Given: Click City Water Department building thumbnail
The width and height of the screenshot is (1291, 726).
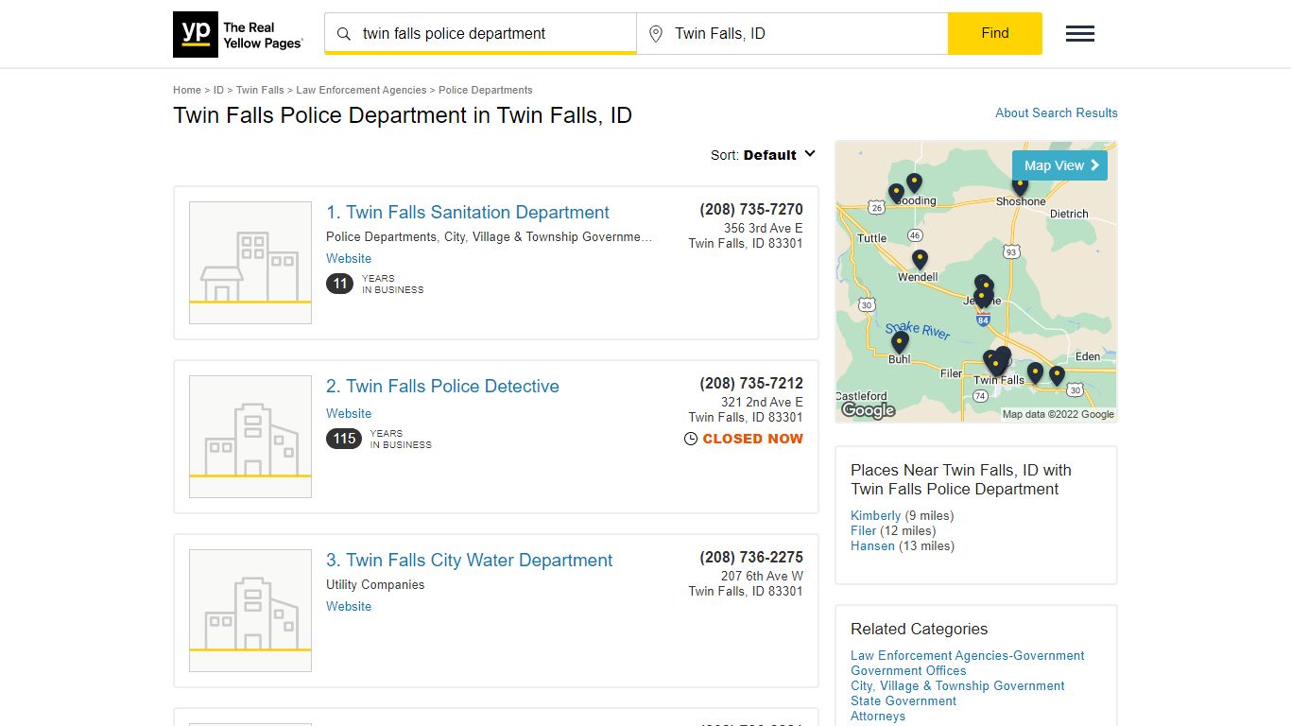Looking at the screenshot, I should click(250, 611).
